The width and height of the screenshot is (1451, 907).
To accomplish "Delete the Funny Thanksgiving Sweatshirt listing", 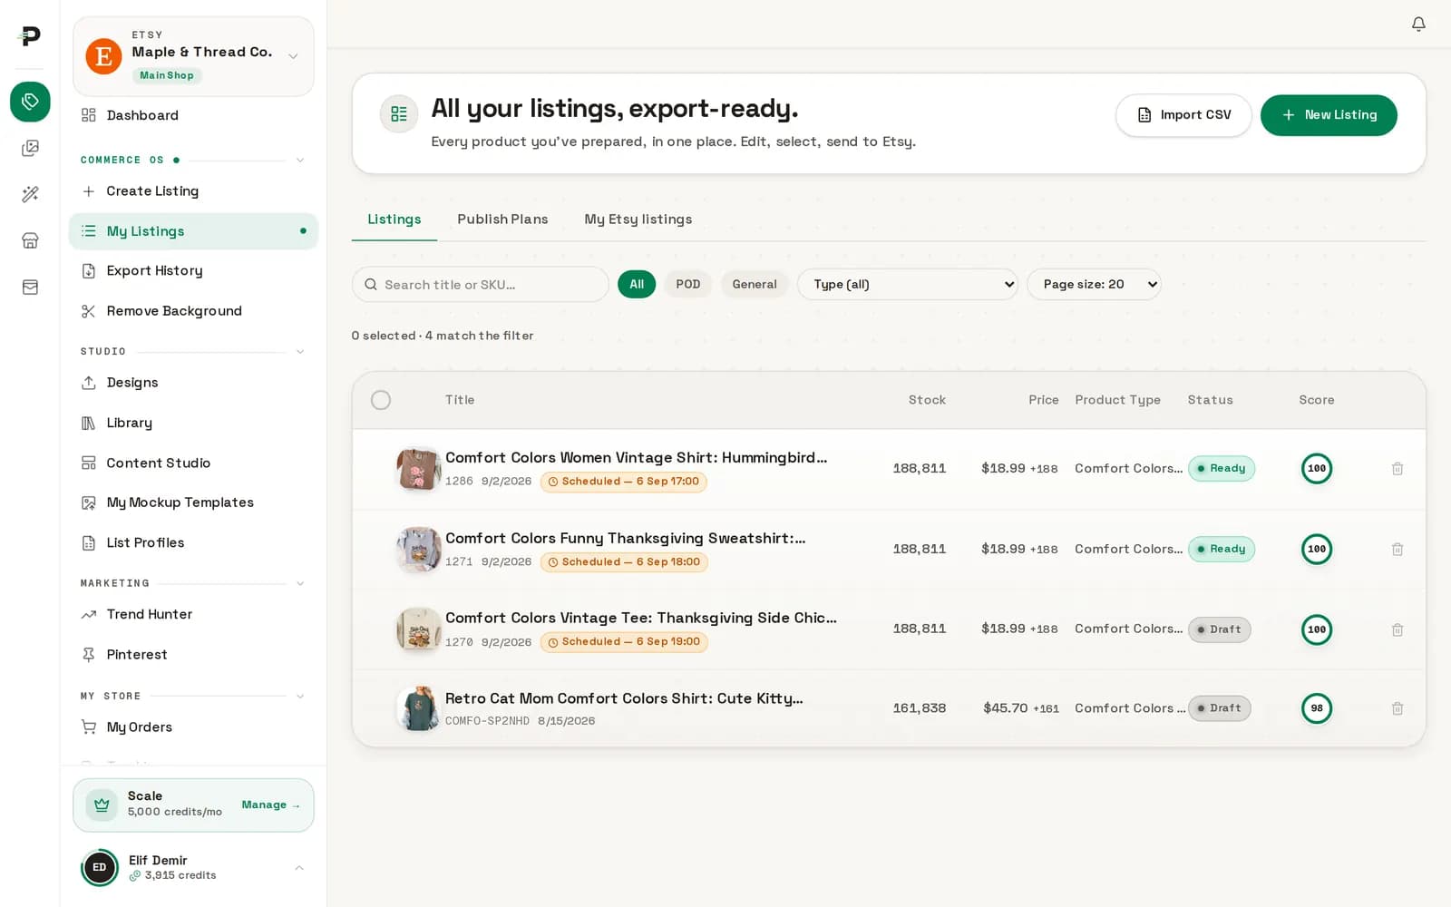I will tap(1397, 550).
